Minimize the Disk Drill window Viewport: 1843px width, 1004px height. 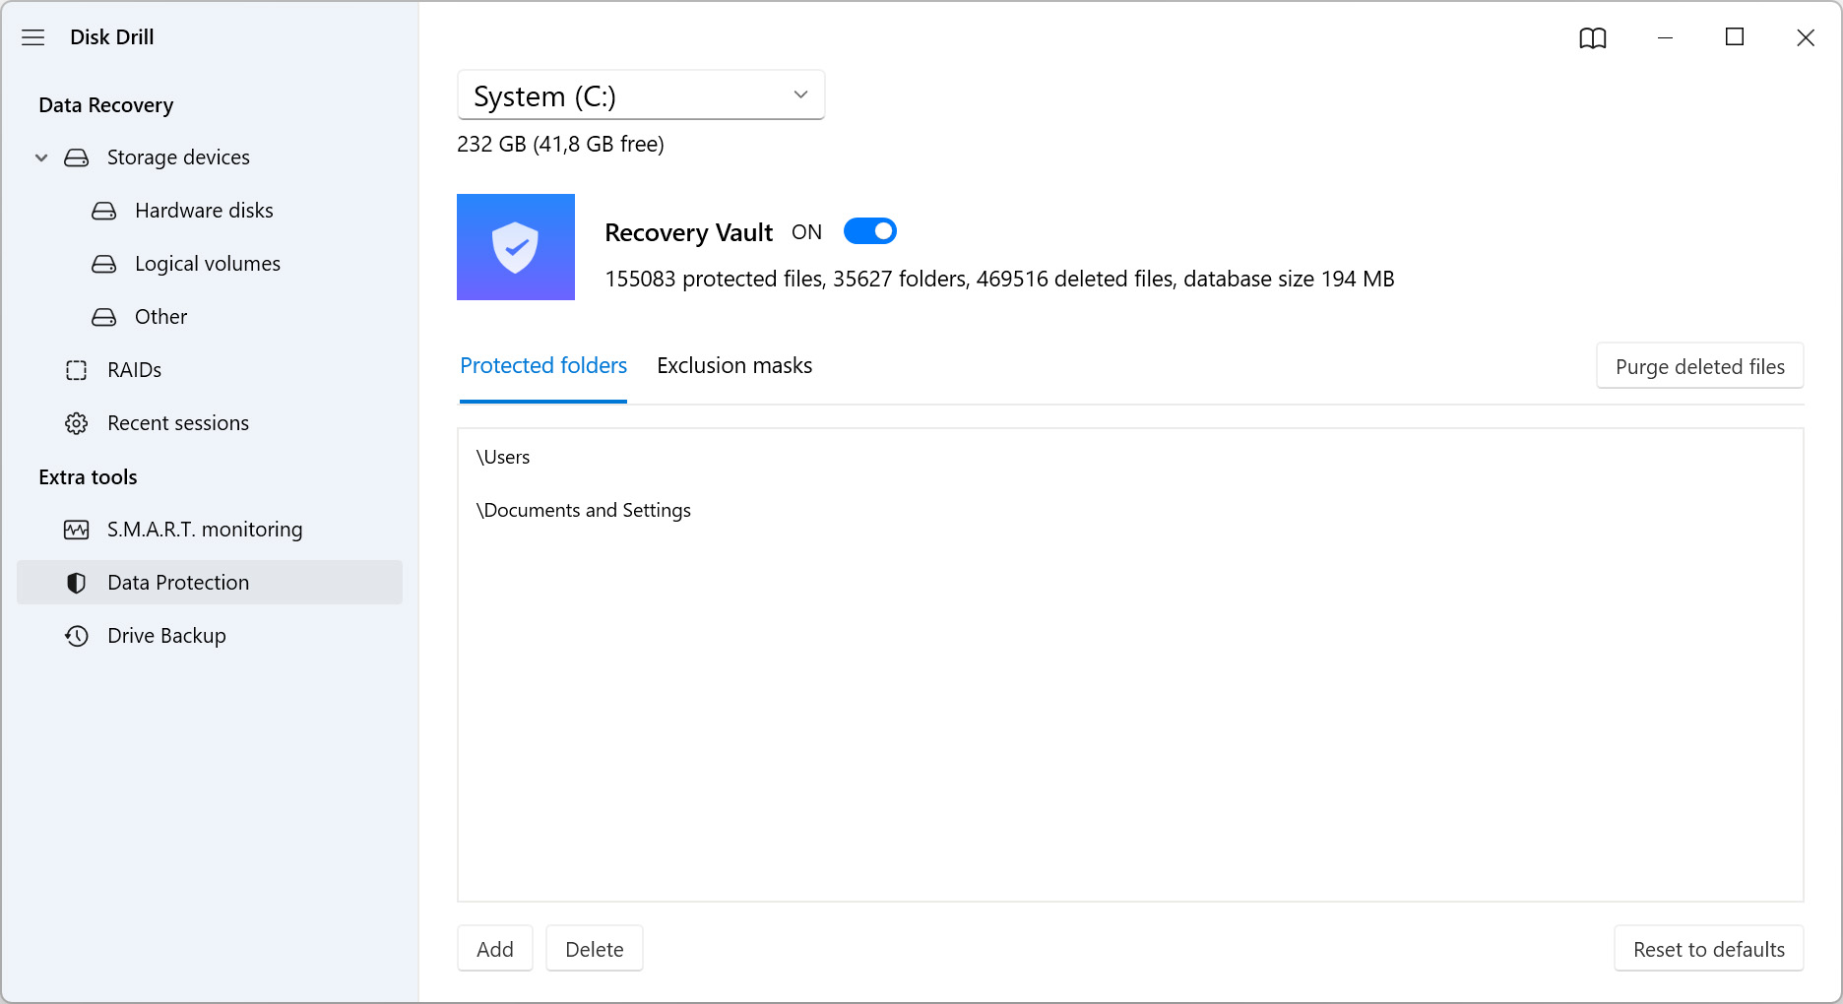1665,37
